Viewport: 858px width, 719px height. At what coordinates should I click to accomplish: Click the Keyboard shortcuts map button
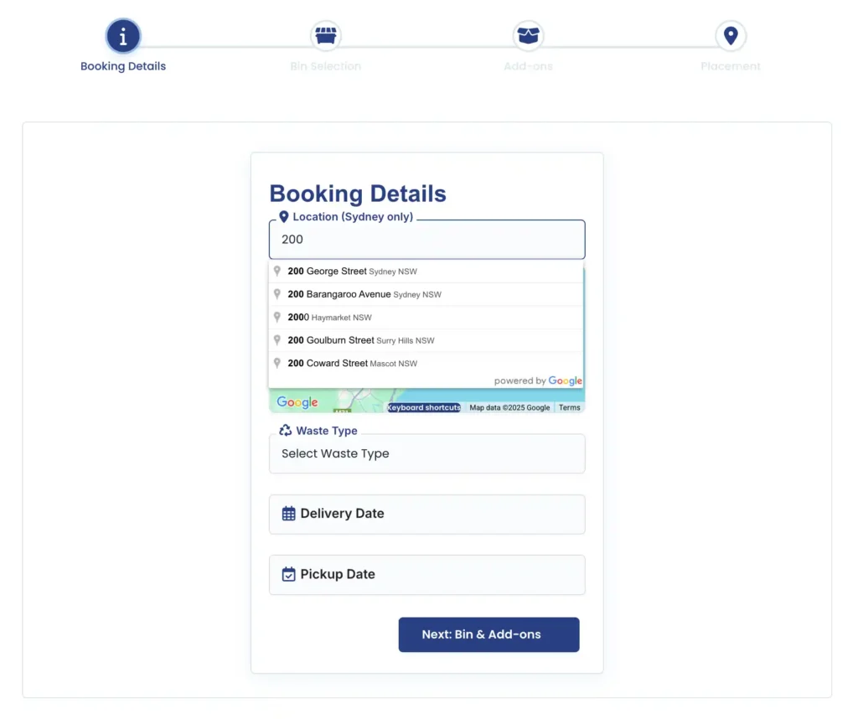(x=423, y=407)
